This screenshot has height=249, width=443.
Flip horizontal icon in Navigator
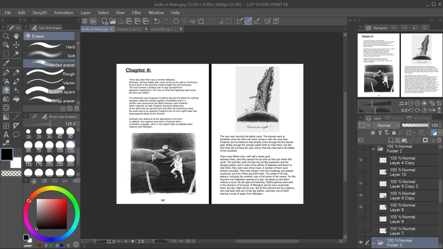point(432,110)
